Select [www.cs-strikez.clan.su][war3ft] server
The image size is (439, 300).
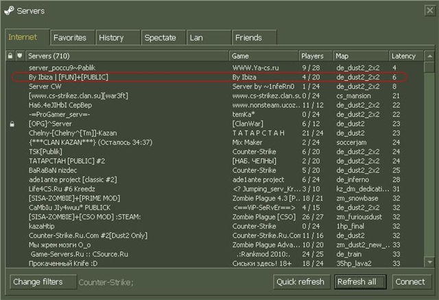pos(214,96)
